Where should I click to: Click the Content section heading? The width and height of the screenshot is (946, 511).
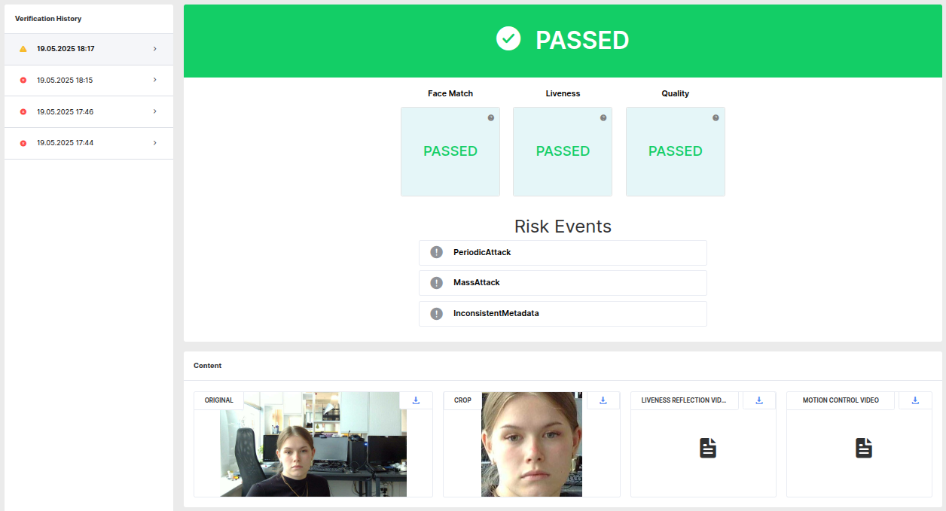click(x=208, y=366)
